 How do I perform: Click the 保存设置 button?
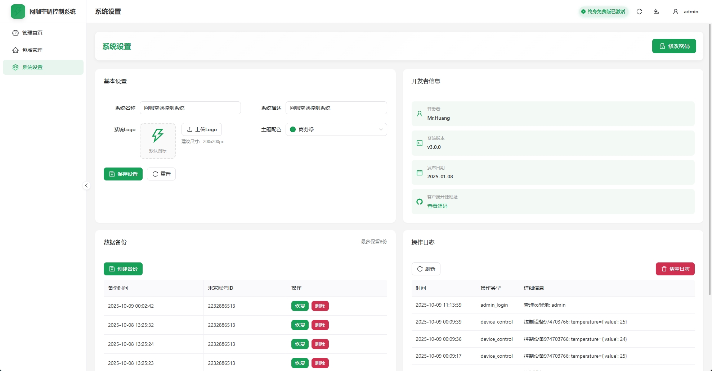tap(123, 174)
